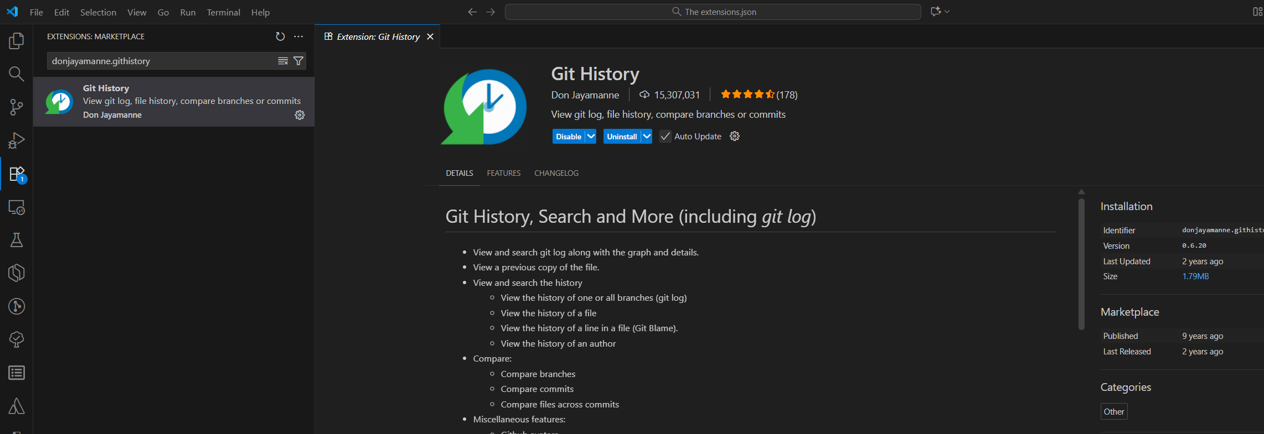Open the Search view in activity bar
Screen dimensions: 1264x434
17,74
